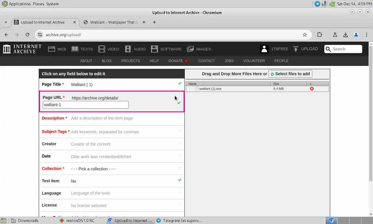
Task: Open the DONATE nav link
Action: (178, 61)
